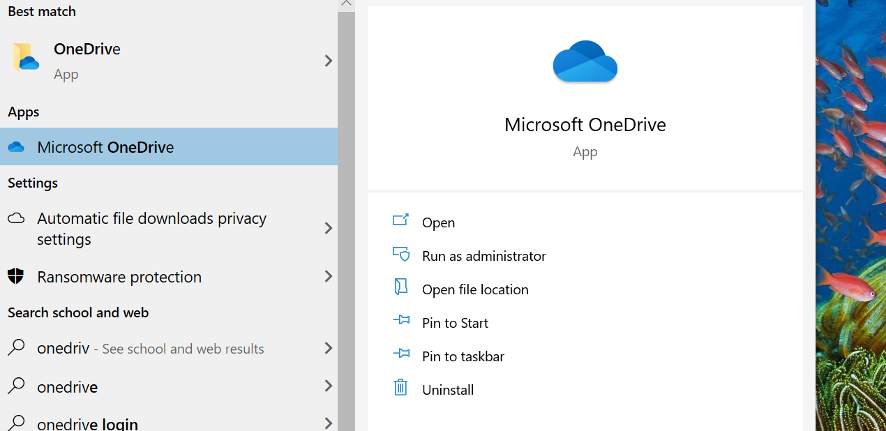Click the Apps section heading
Image resolution: width=886 pixels, height=431 pixels.
23,112
